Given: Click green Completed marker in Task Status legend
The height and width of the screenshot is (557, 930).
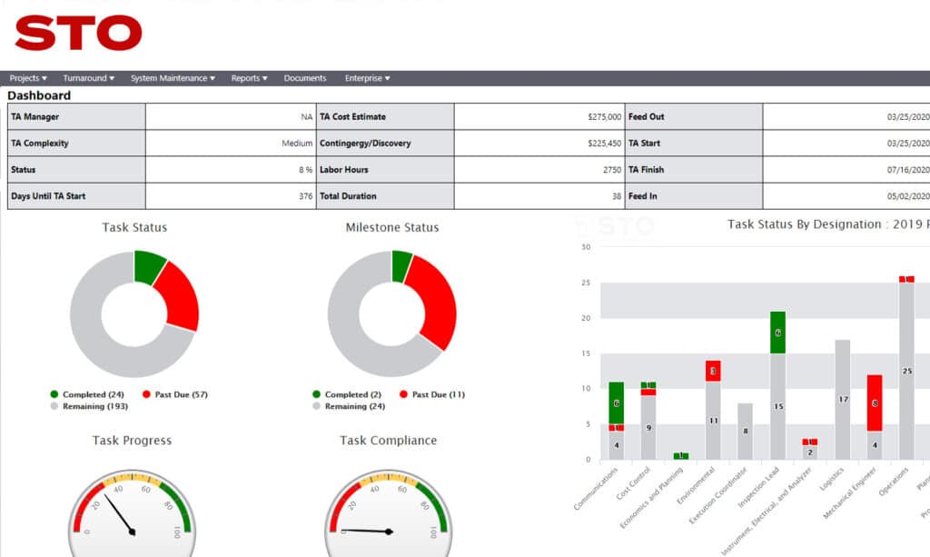Looking at the screenshot, I should click(x=54, y=394).
